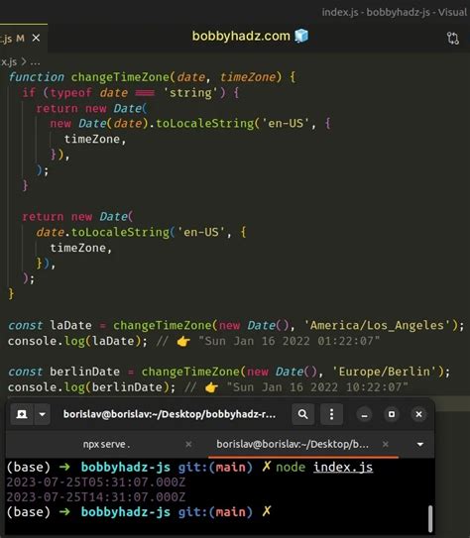Switch to the 'npx serve .' terminal tab
This screenshot has width=470, height=538.
point(106,444)
